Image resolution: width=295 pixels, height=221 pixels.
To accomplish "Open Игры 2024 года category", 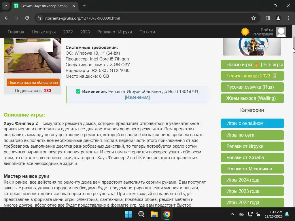I will 252,180.
